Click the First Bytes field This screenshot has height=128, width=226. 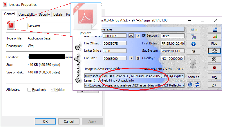tap(173, 43)
